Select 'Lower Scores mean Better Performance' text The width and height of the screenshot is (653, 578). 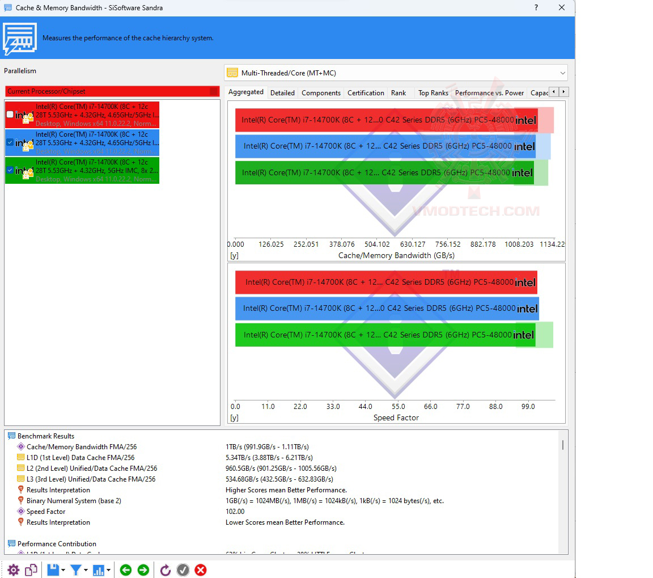click(x=285, y=522)
